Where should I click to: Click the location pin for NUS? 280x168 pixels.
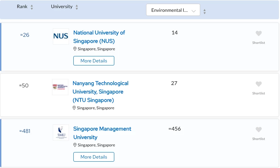75,49
